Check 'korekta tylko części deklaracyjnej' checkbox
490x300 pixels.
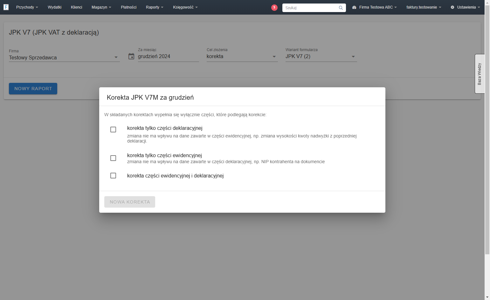(113, 130)
